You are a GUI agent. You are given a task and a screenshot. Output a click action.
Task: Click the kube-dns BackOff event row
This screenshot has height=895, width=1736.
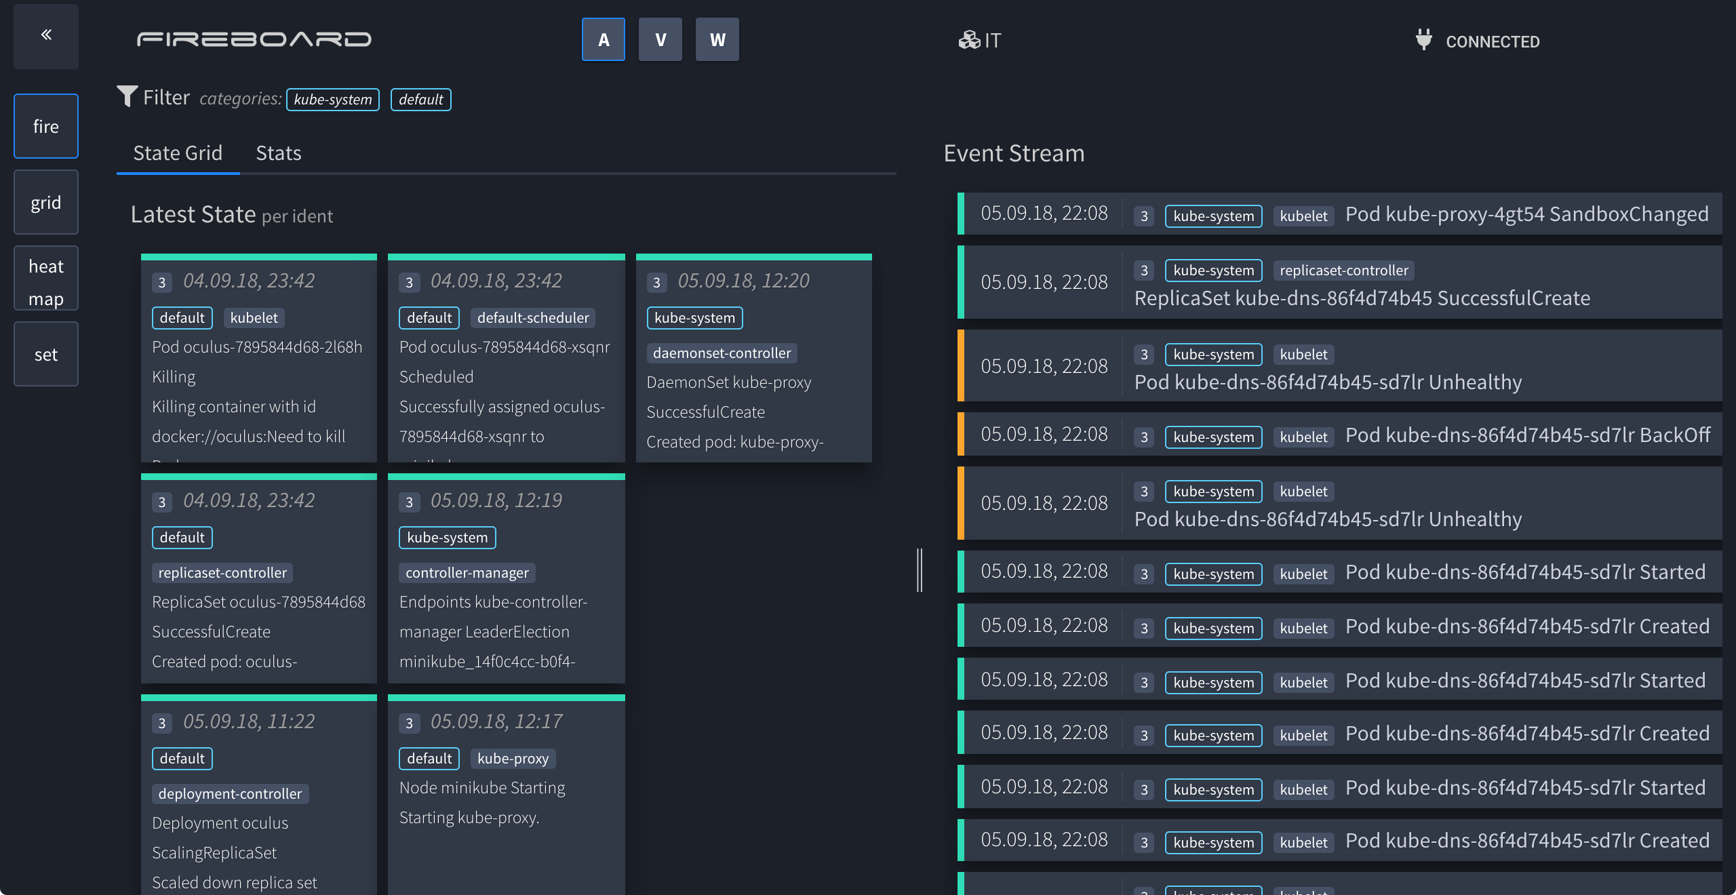coord(1526,435)
